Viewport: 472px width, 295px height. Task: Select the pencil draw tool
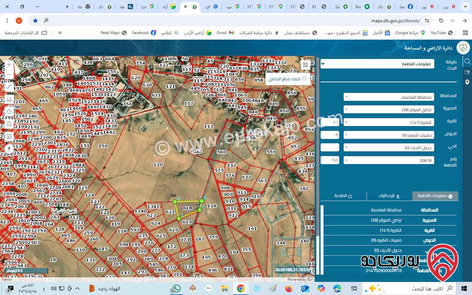9,87
